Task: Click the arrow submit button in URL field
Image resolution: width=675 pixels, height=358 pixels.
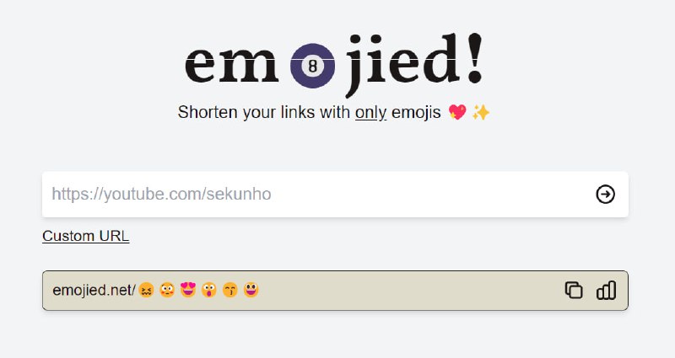Action: click(605, 195)
